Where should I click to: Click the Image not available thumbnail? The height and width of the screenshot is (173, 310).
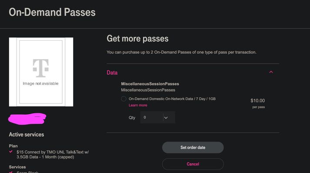tap(41, 72)
